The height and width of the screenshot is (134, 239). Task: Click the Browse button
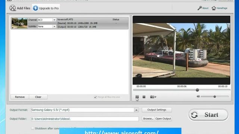tap(148, 119)
